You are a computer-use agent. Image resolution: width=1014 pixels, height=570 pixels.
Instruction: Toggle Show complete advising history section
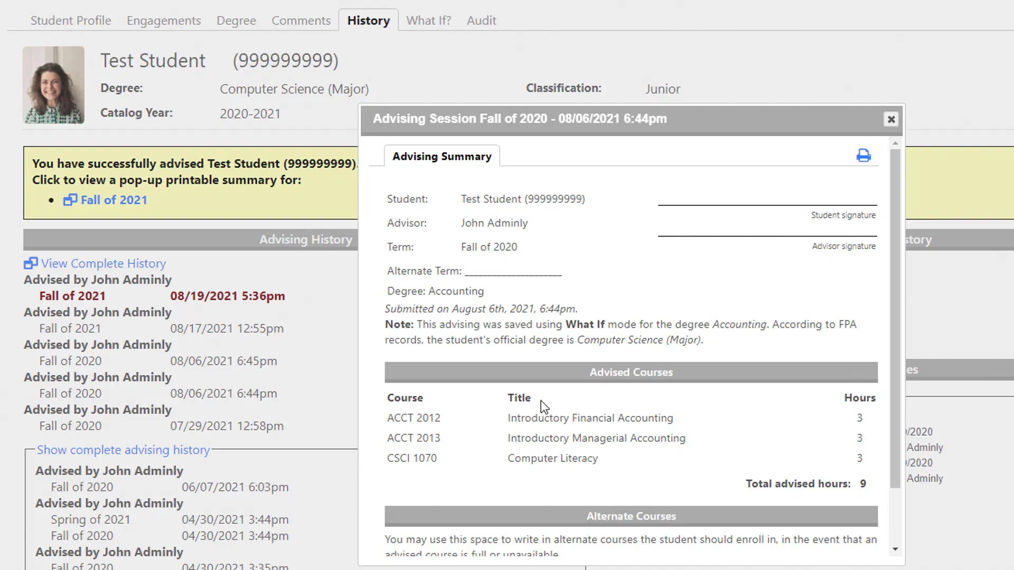pos(123,450)
